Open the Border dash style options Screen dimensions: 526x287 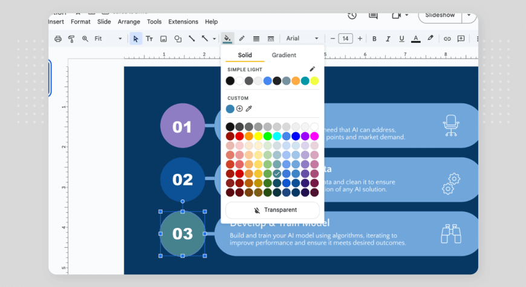pyautogui.click(x=271, y=39)
